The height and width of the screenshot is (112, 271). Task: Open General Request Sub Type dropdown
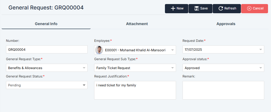(172, 68)
